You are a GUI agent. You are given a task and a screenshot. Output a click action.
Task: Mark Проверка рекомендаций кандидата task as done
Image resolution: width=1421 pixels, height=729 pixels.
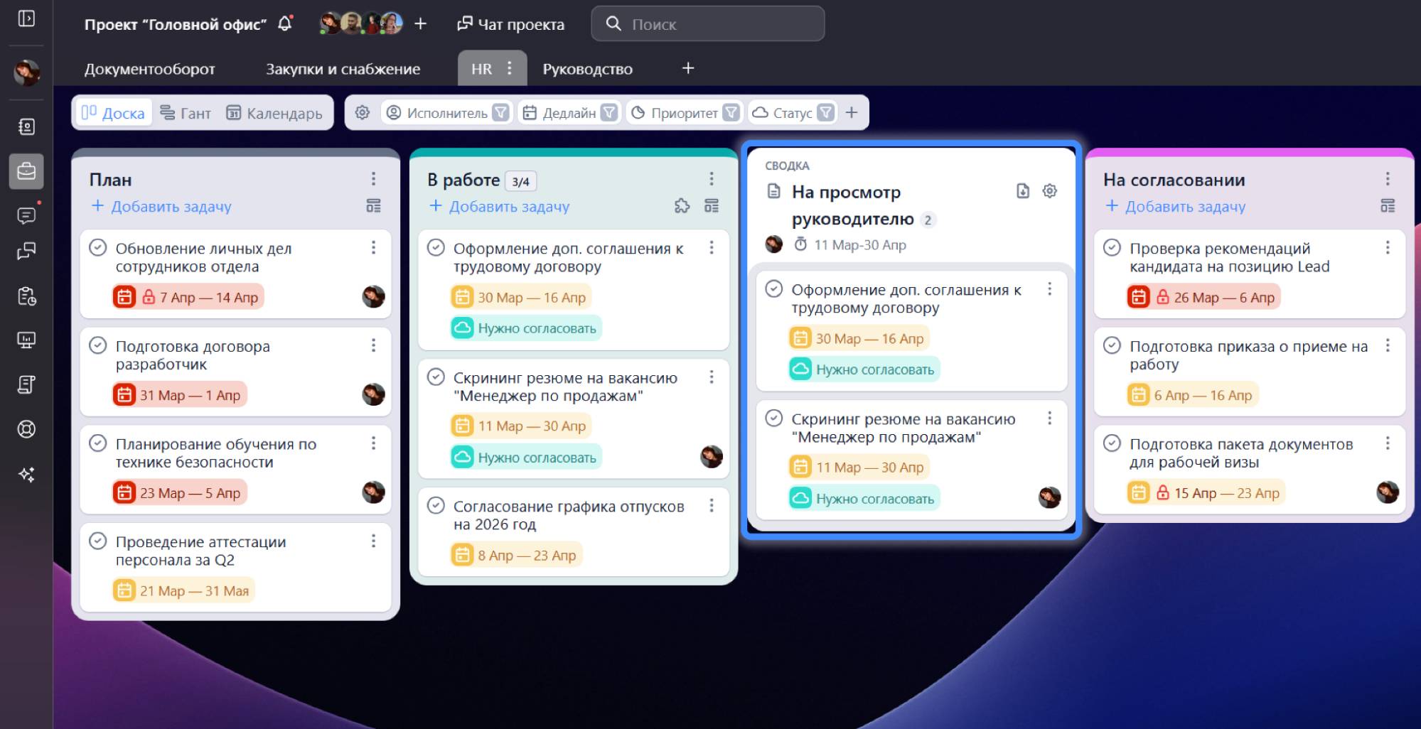coord(1112,248)
